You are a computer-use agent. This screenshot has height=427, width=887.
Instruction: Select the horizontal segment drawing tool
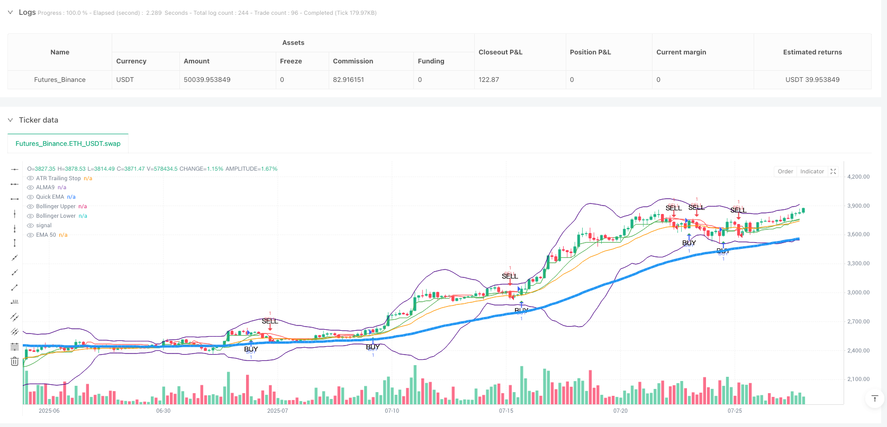(15, 199)
